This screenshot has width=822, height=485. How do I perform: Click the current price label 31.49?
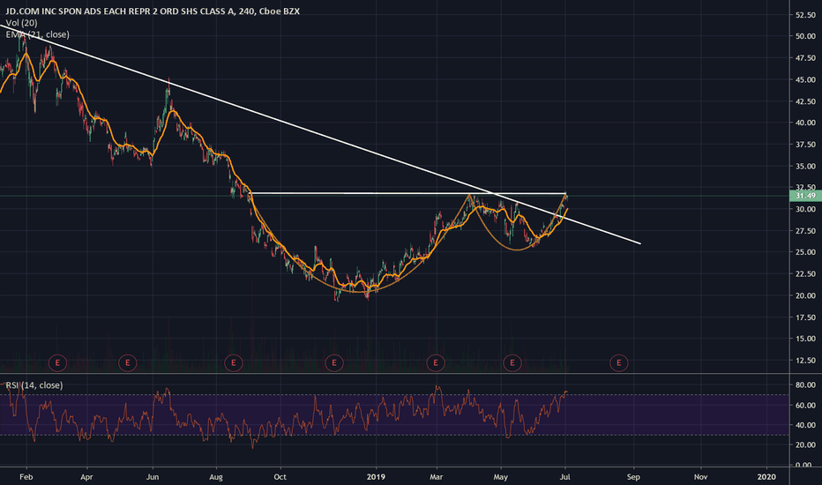(805, 196)
